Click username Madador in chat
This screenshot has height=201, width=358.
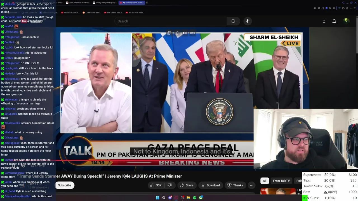[x=10, y=74]
